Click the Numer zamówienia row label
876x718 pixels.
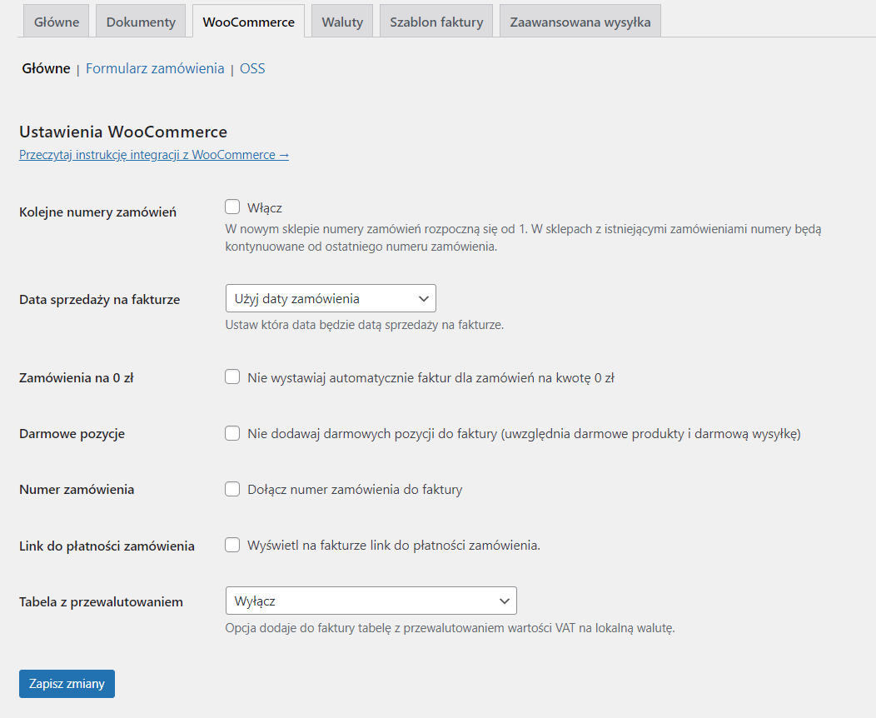coord(77,490)
